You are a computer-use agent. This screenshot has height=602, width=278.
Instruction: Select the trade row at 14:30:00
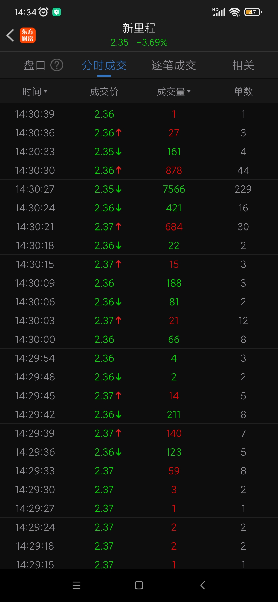click(x=139, y=339)
